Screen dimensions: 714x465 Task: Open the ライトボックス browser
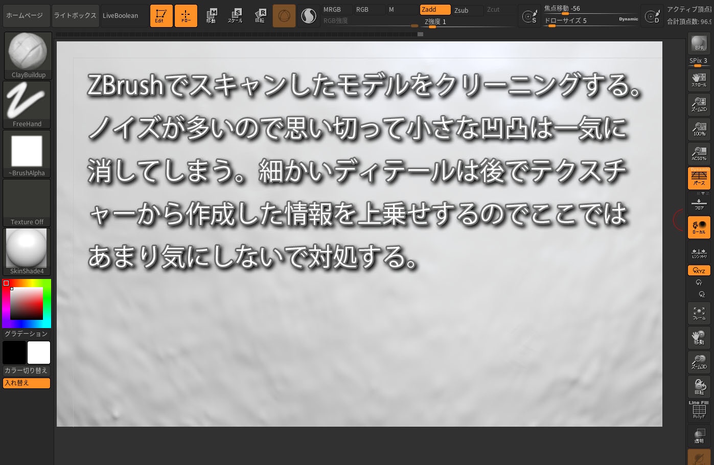pos(75,16)
